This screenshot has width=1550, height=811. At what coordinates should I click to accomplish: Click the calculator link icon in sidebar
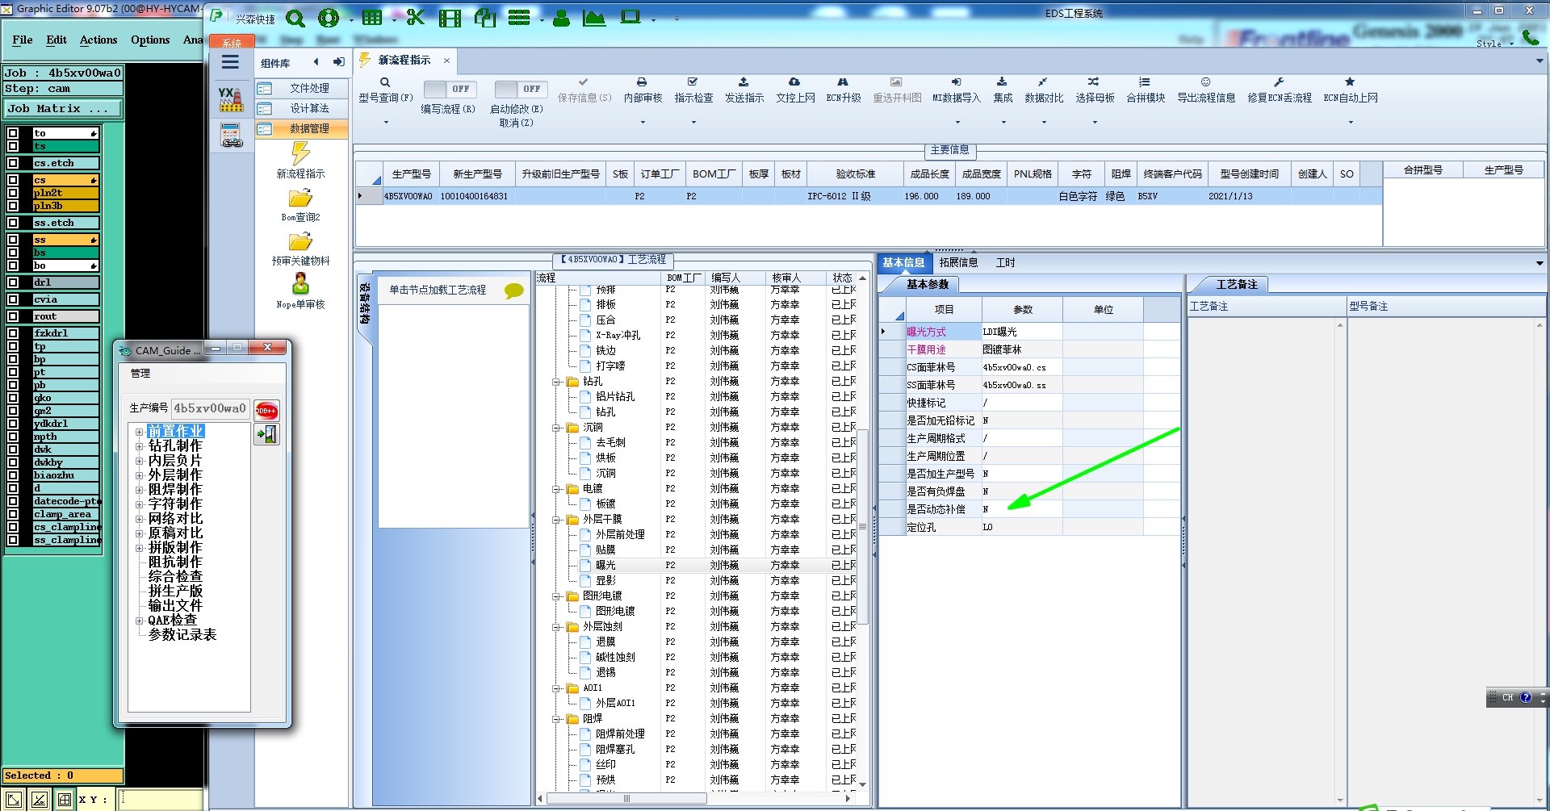click(232, 136)
